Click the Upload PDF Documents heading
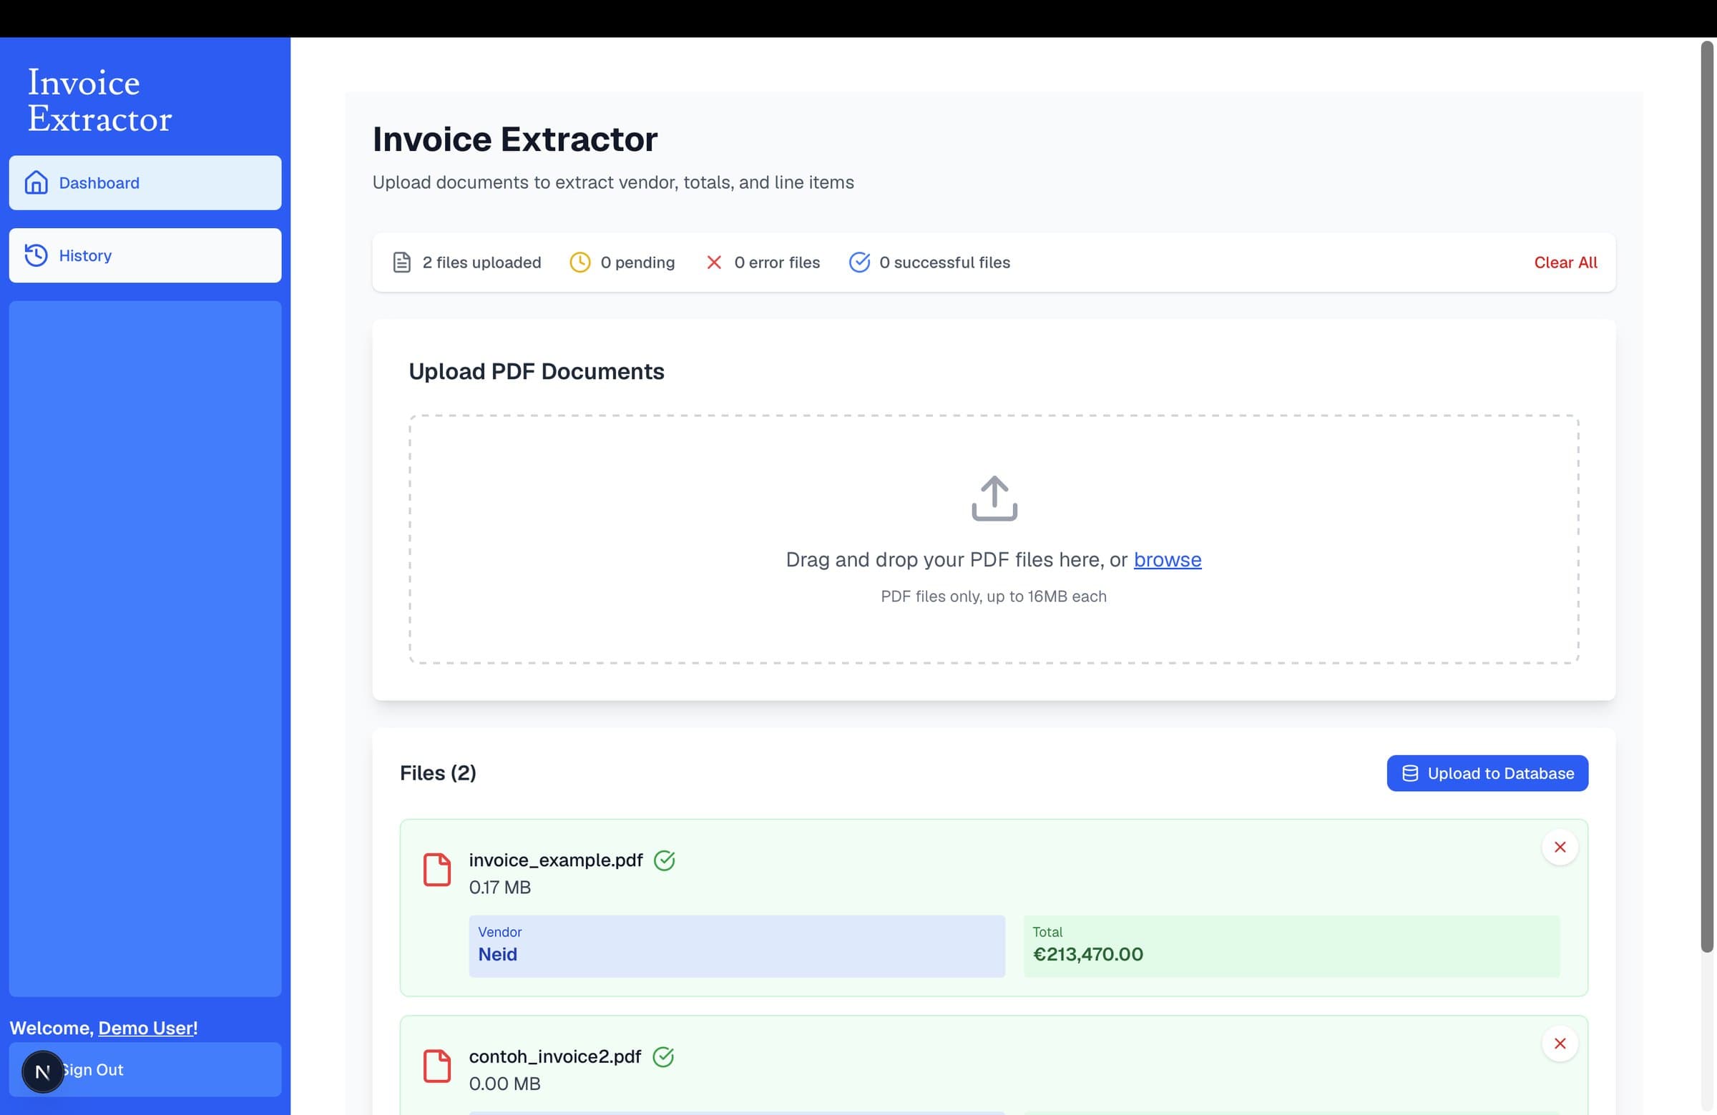Viewport: 1717px width, 1115px height. pos(536,371)
